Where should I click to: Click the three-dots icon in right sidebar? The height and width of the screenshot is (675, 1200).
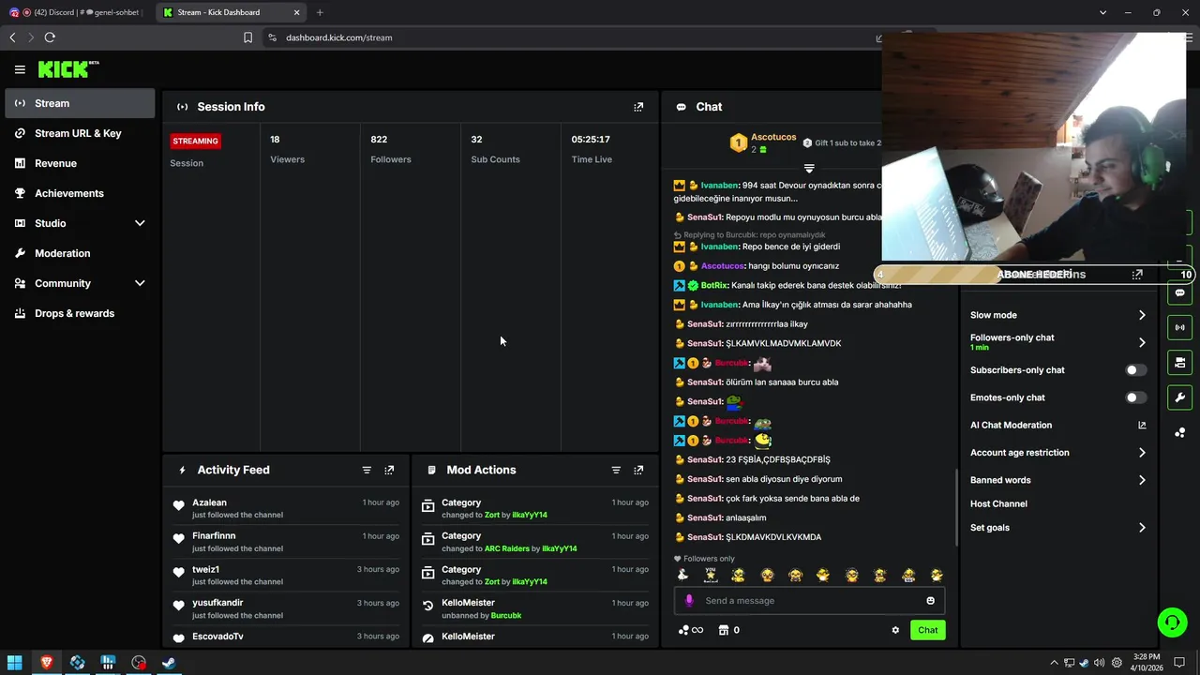1179,432
